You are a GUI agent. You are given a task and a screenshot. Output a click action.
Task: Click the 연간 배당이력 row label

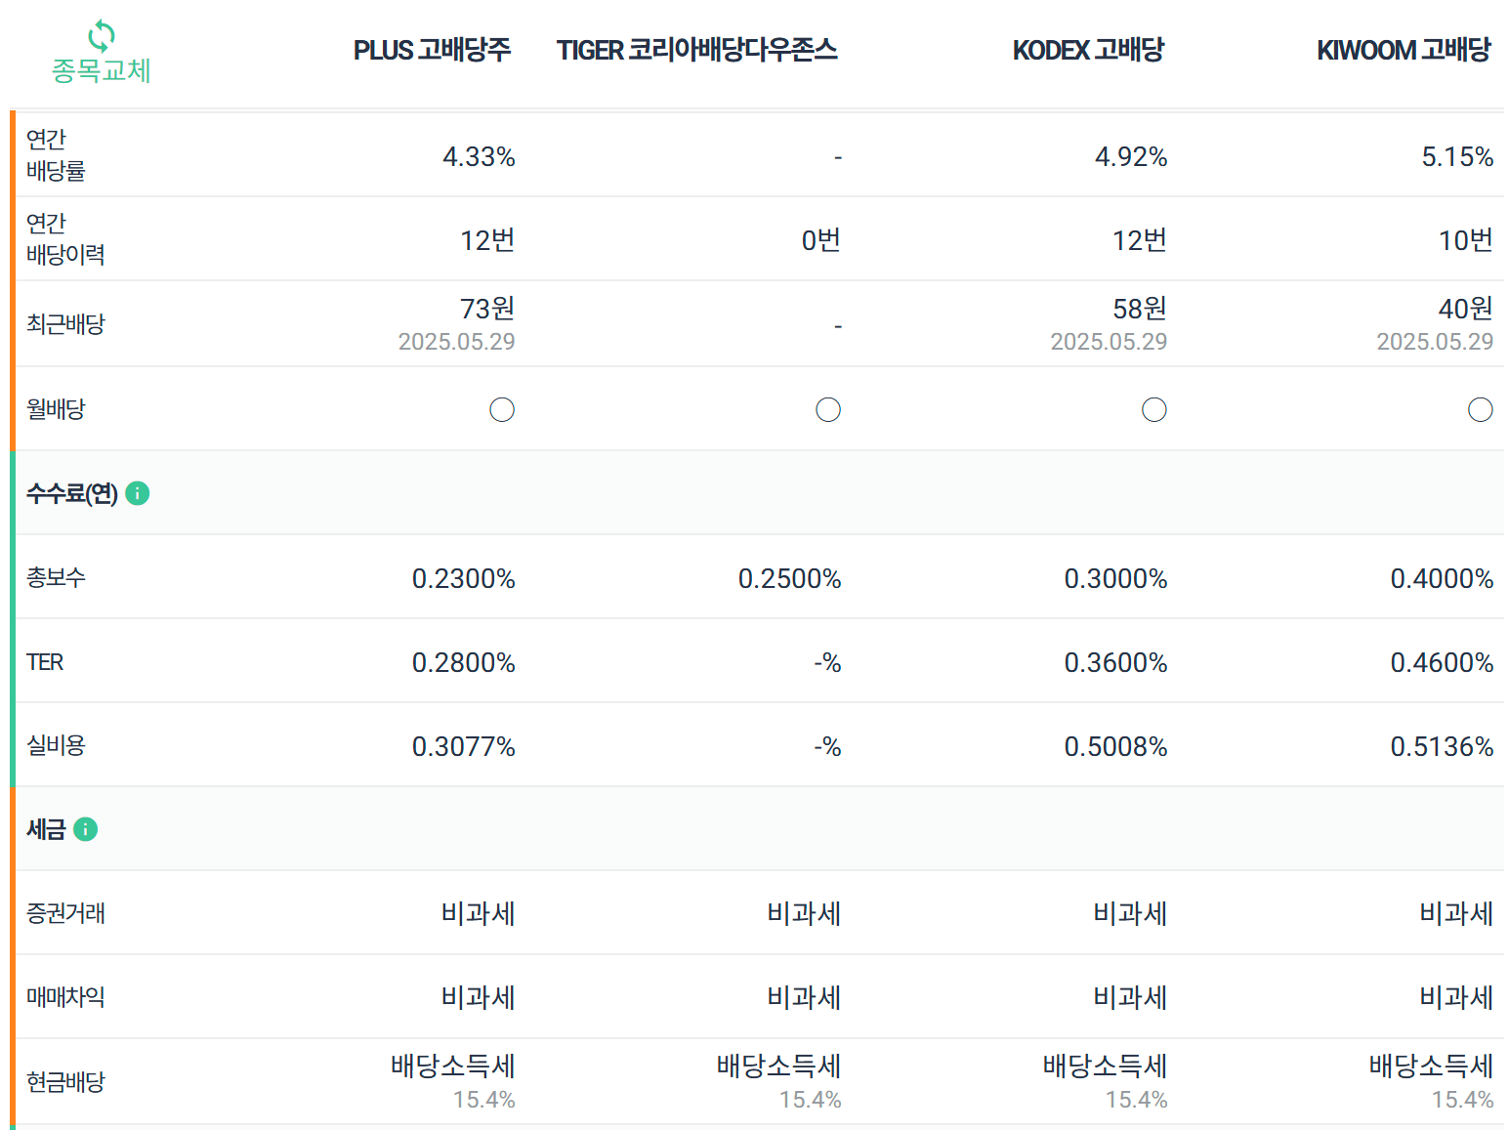coord(65,239)
